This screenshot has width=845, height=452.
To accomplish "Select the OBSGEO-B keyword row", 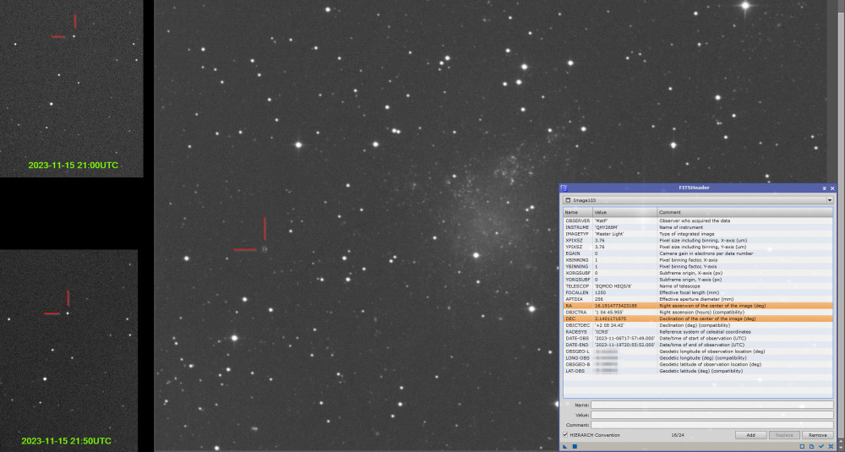I will (698, 364).
